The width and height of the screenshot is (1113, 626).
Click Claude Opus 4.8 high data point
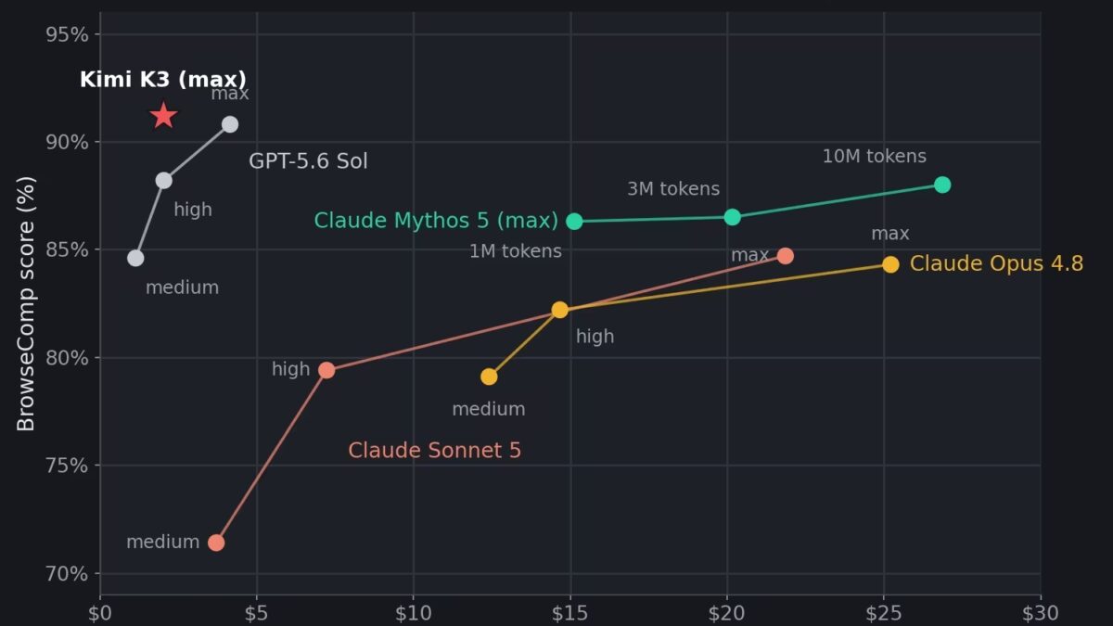pyautogui.click(x=559, y=310)
